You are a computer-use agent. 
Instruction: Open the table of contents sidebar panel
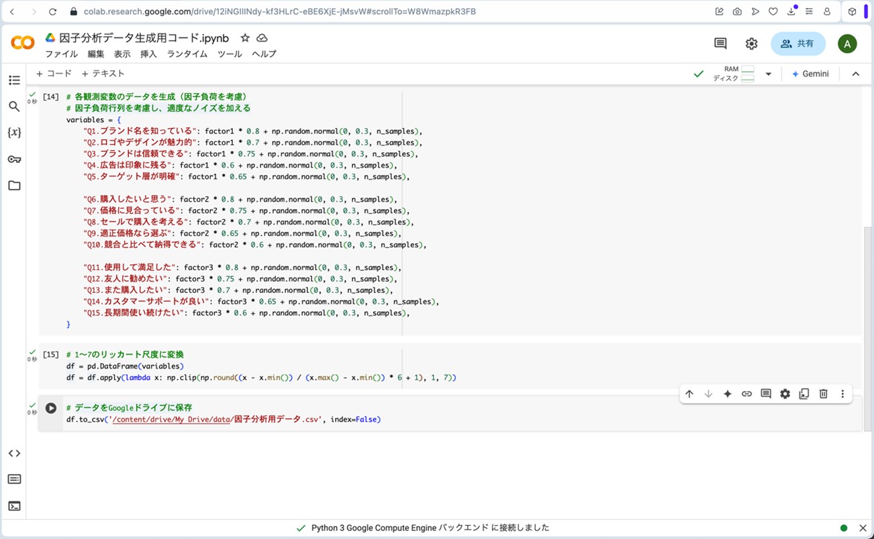tap(14, 80)
